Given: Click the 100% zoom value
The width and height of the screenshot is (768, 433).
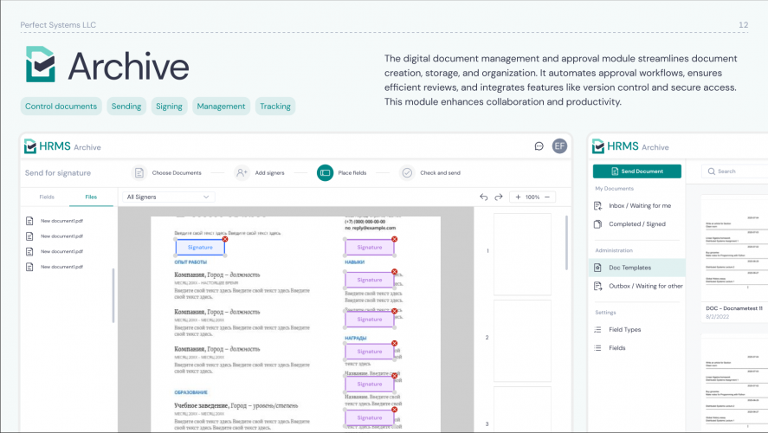Looking at the screenshot, I should point(532,197).
